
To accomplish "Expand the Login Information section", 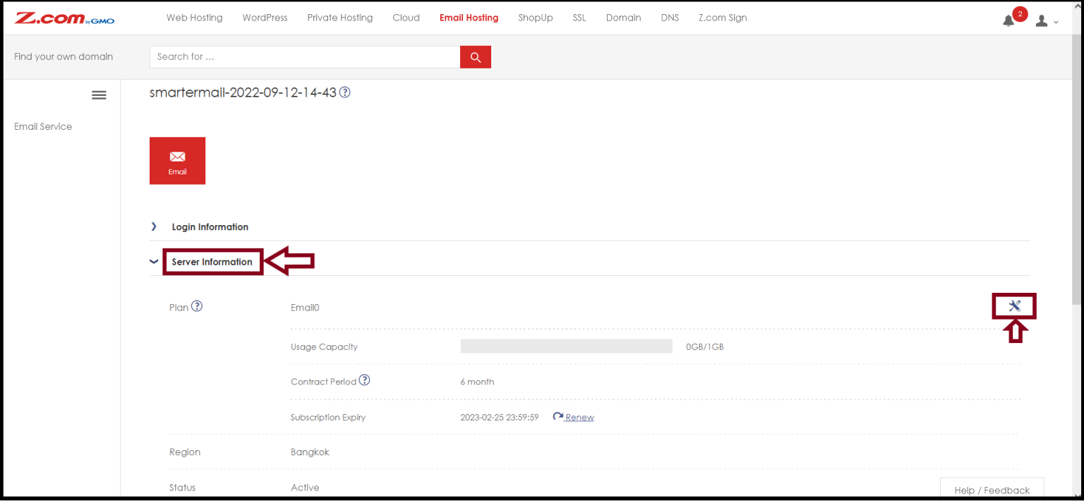I will click(x=210, y=227).
